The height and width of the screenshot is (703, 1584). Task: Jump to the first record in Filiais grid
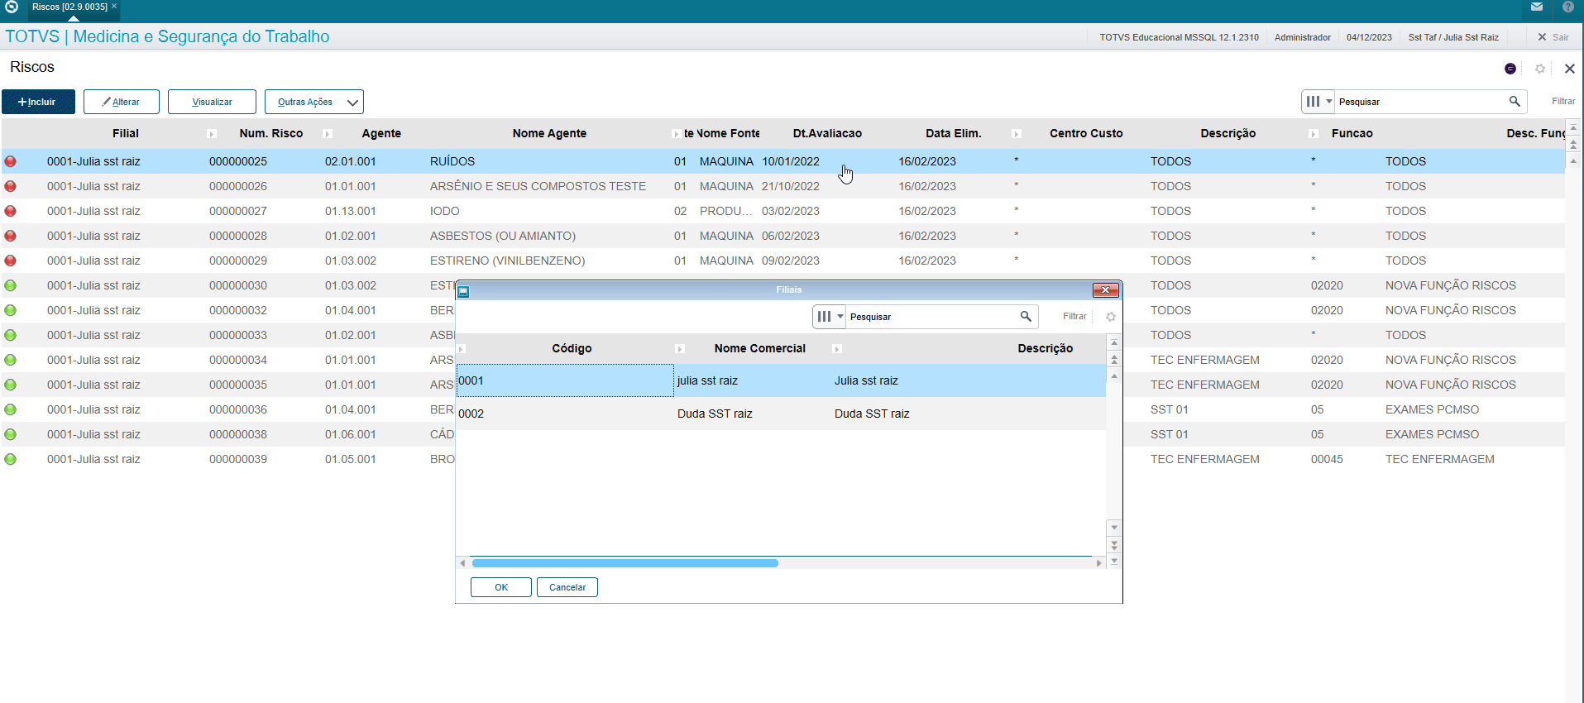point(1114,342)
